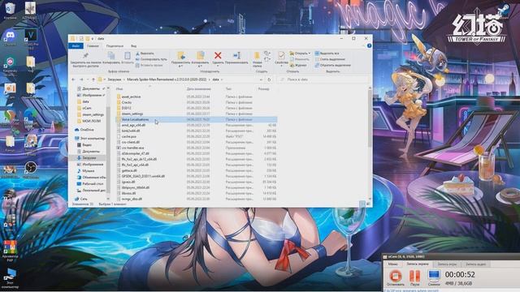This screenshot has height=292, width=520.
Task: Sort by the Размер column header
Action: [x=263, y=88]
